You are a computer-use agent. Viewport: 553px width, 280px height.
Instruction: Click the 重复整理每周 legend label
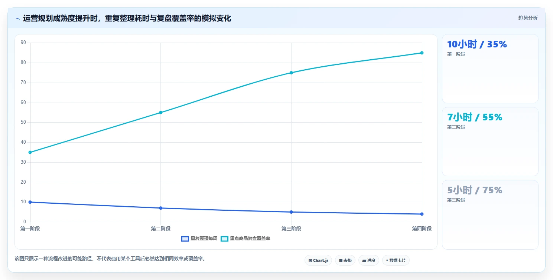coord(204,239)
